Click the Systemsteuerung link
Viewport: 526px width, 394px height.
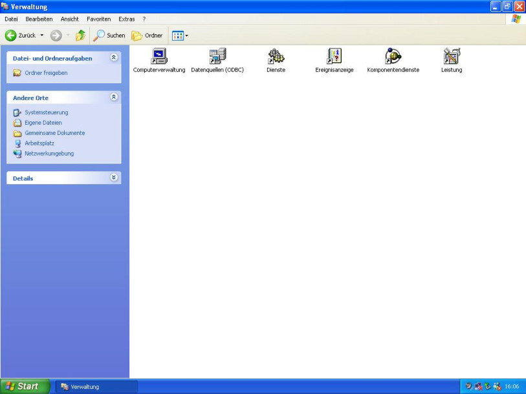pyautogui.click(x=46, y=112)
